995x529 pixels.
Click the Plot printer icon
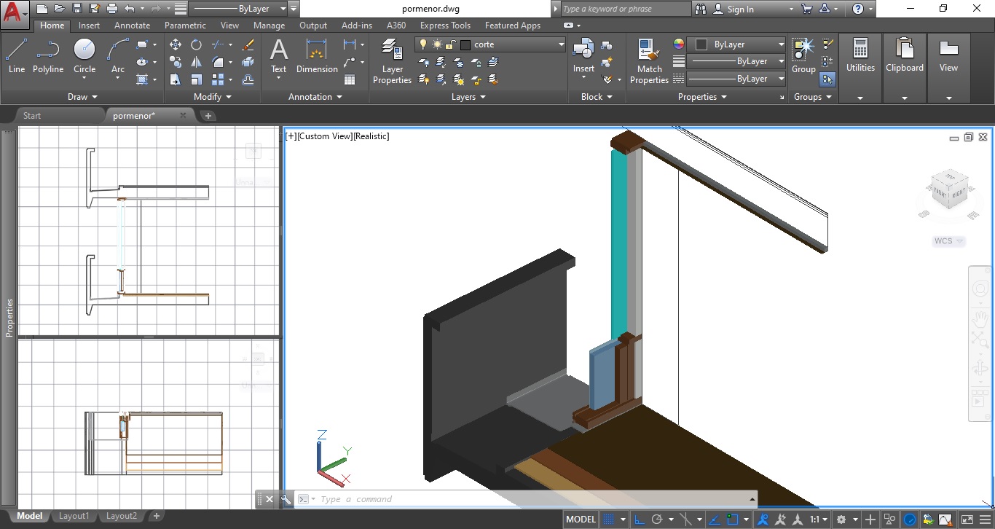[x=111, y=9]
